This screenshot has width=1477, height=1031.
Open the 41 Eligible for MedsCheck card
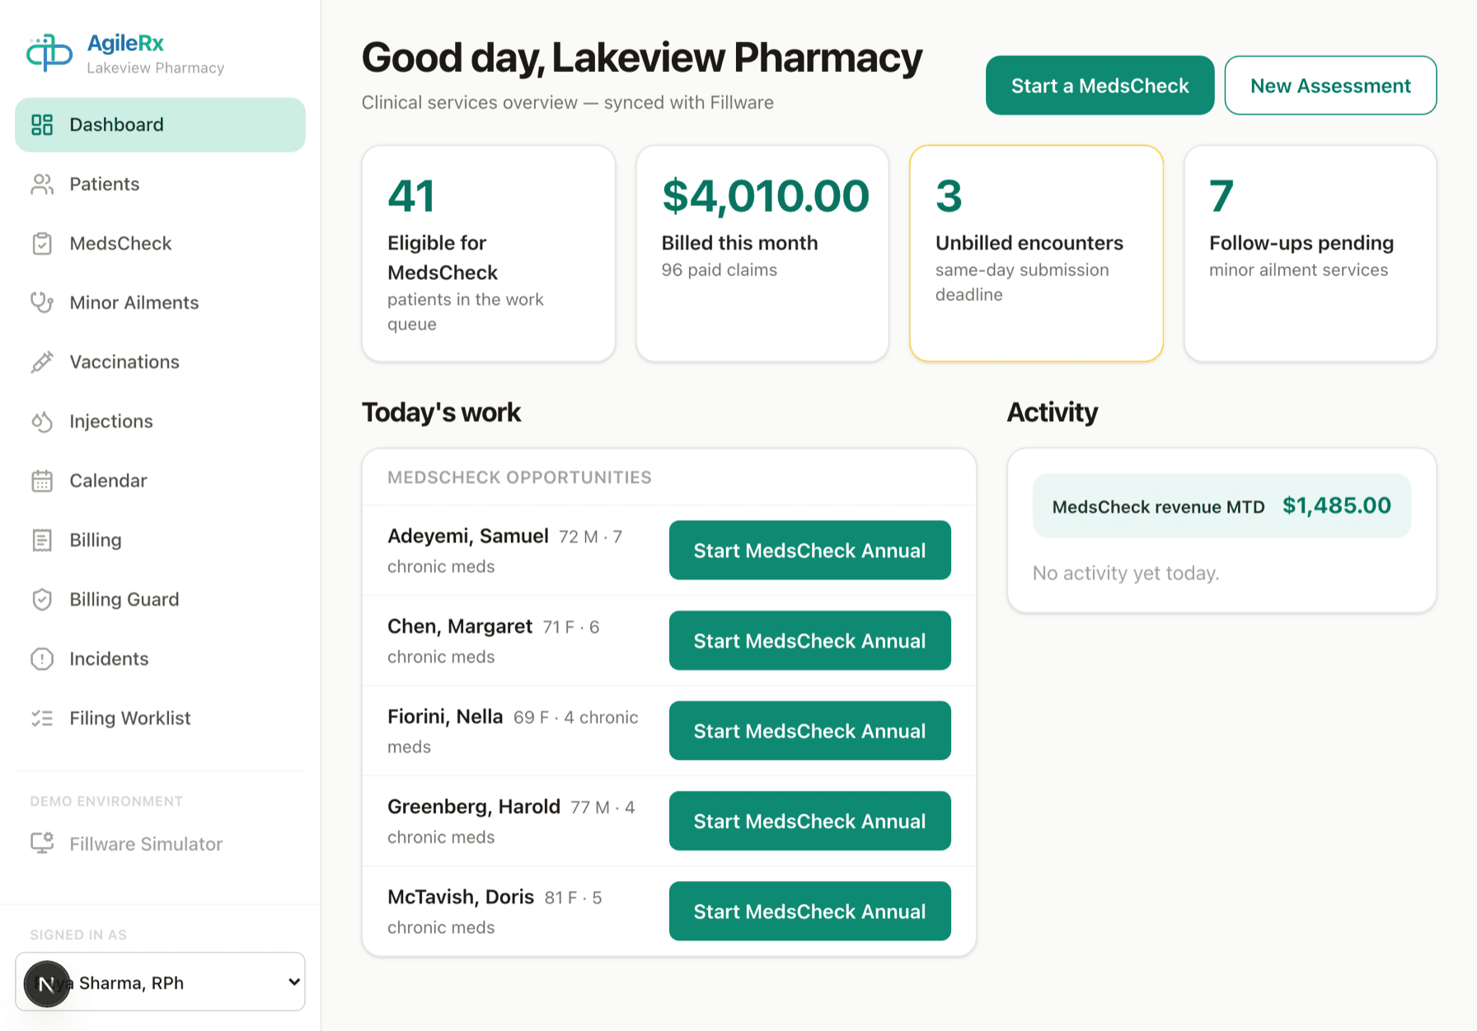click(x=489, y=254)
